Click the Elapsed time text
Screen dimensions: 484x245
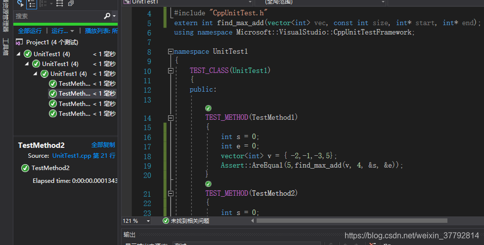75,181
